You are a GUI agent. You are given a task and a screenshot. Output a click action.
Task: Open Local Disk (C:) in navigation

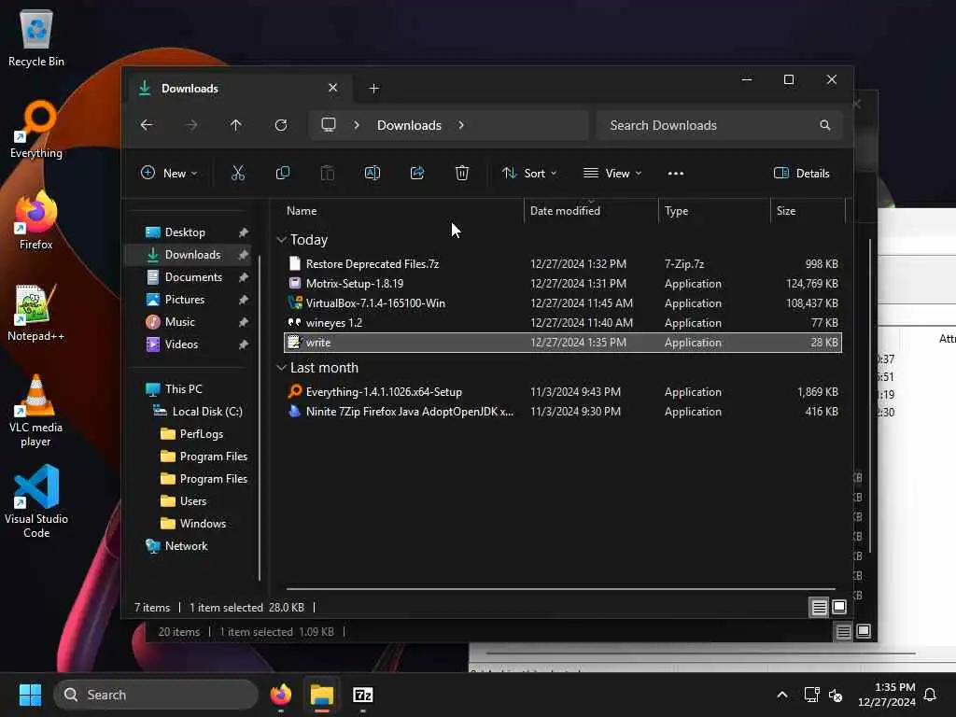point(206,412)
